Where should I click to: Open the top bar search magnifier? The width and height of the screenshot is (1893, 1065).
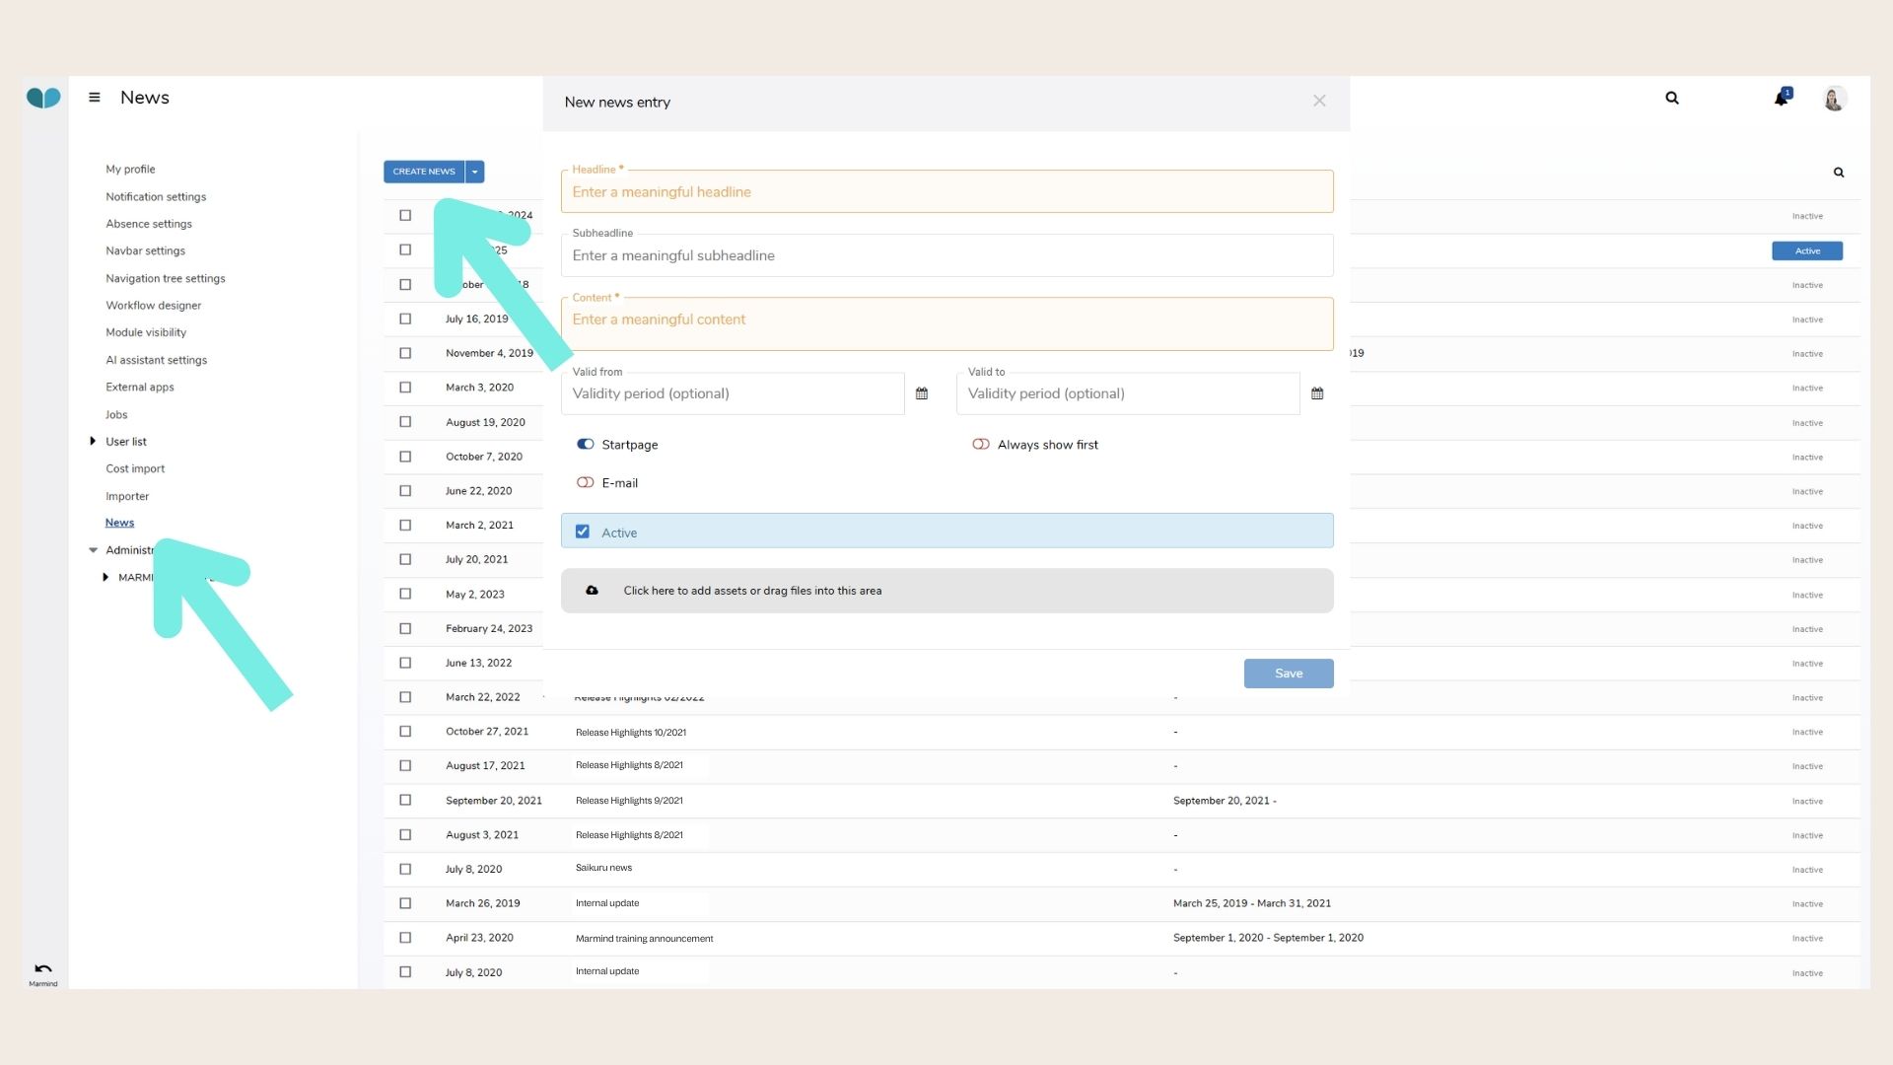(1672, 98)
